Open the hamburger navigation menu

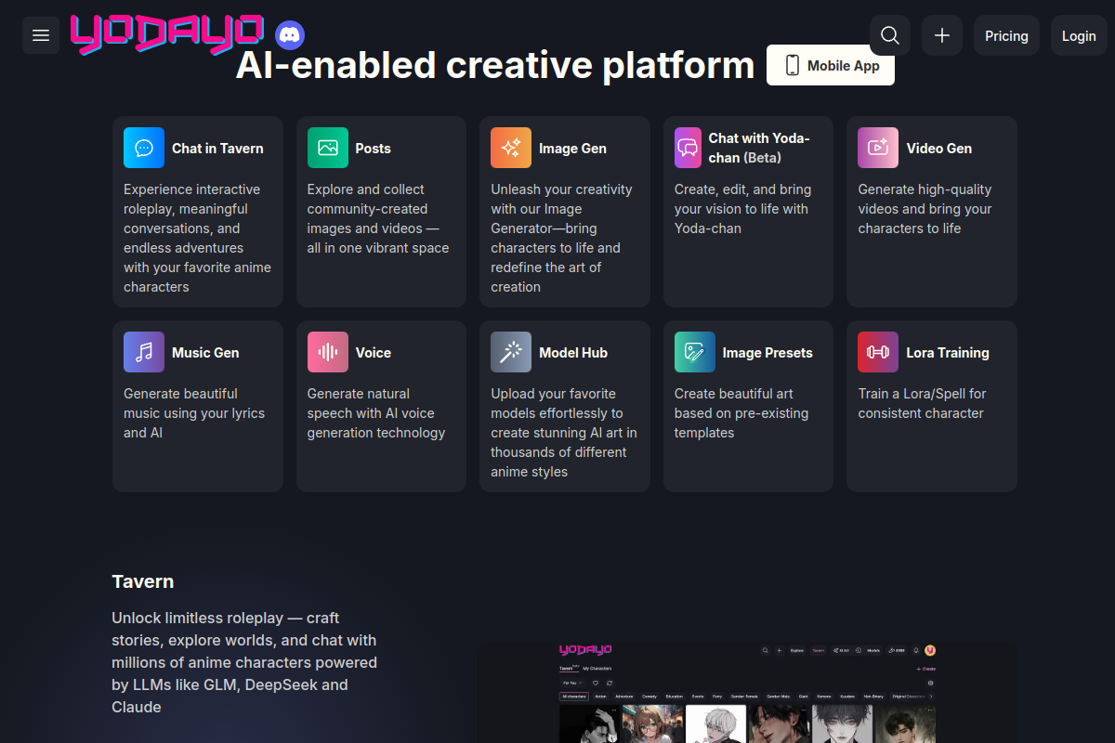[41, 35]
